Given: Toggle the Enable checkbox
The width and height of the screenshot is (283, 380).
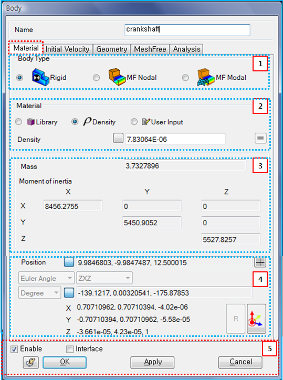Looking at the screenshot, I should 14,349.
